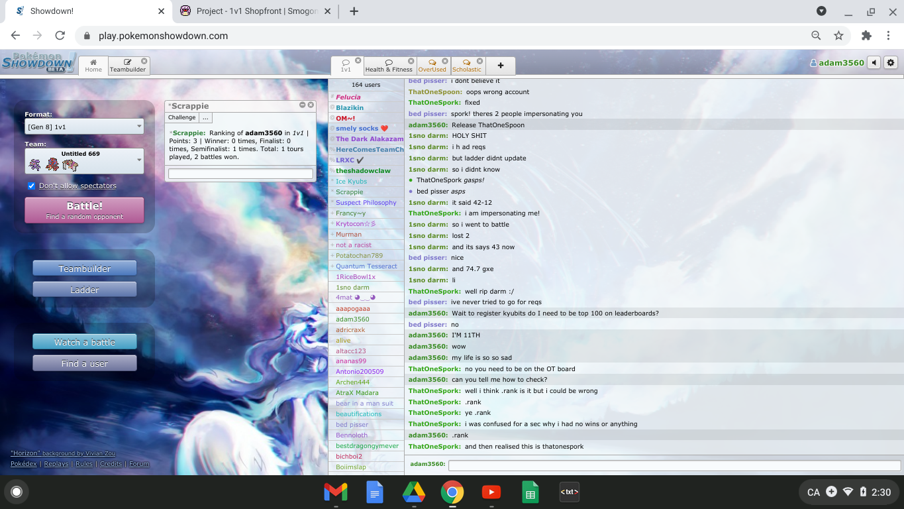Uncheck Don't allow spectators checkbox
This screenshot has width=904, height=509.
click(31, 186)
